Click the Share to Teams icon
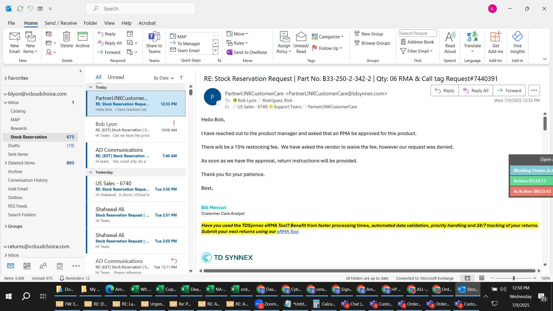This screenshot has height=311, width=553. pos(154,43)
